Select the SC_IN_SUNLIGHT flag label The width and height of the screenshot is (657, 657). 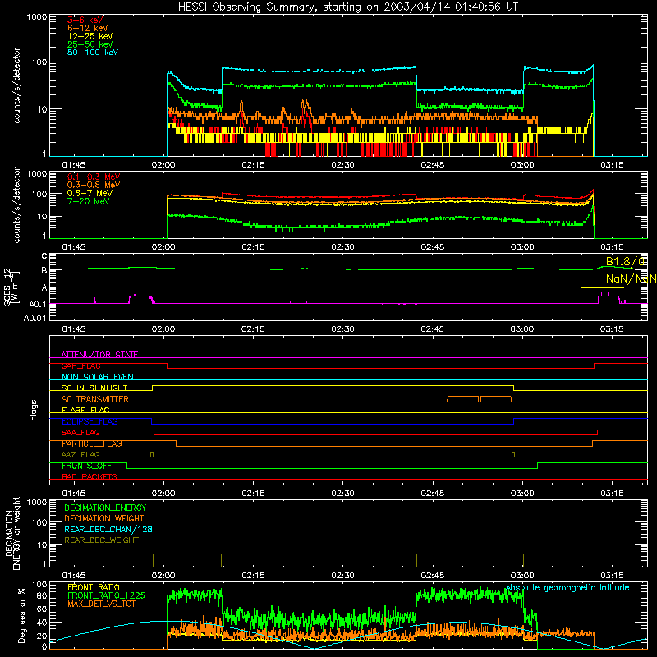[x=94, y=388]
